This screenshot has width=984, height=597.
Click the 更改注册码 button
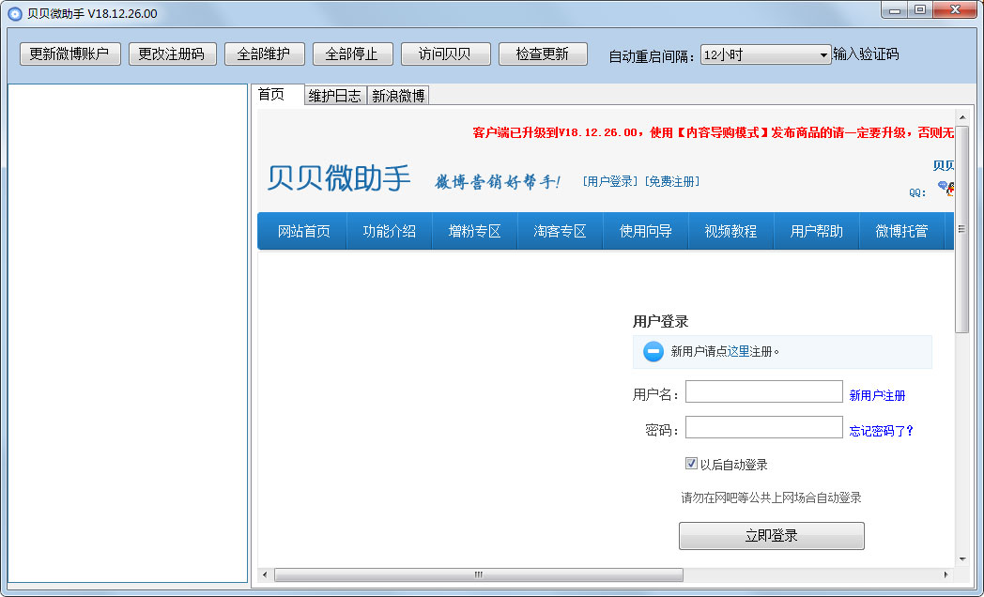[171, 54]
